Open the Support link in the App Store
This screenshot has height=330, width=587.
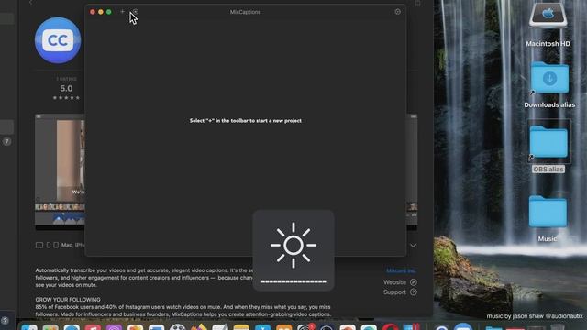(x=400, y=291)
